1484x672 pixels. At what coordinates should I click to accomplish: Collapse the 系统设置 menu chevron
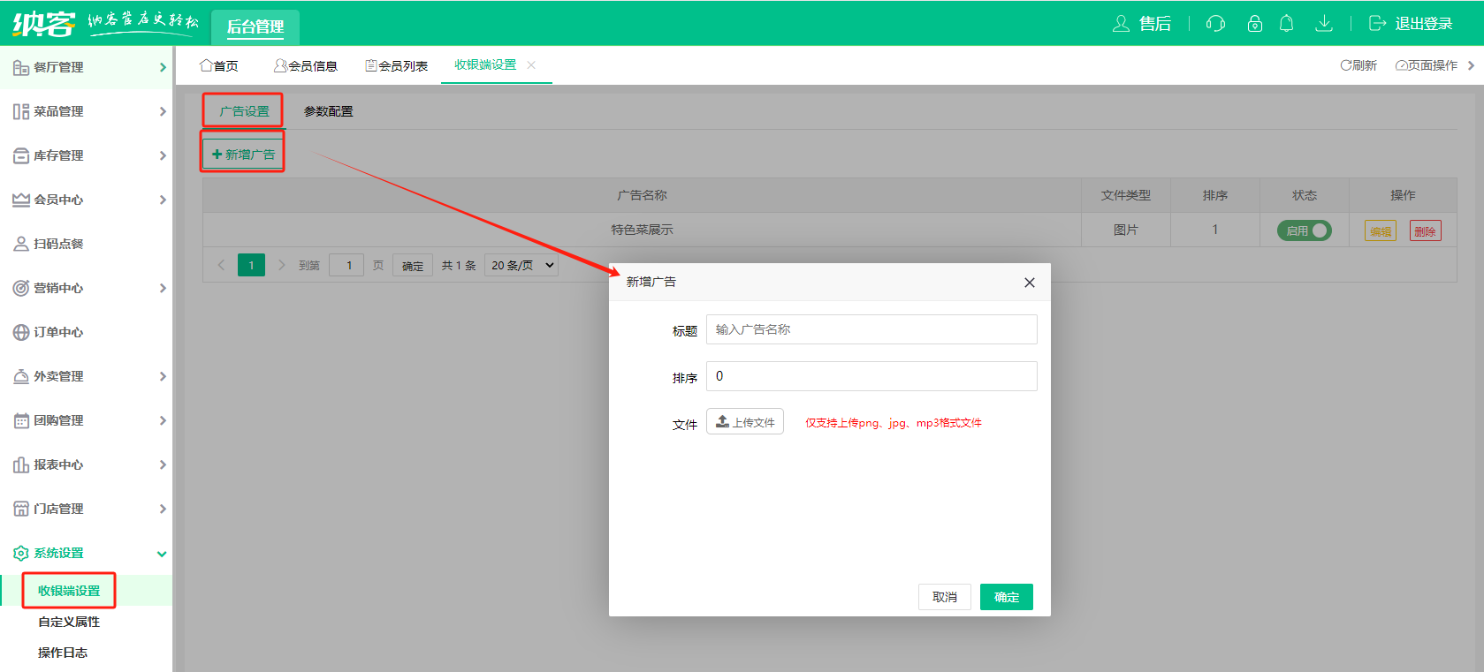162,554
